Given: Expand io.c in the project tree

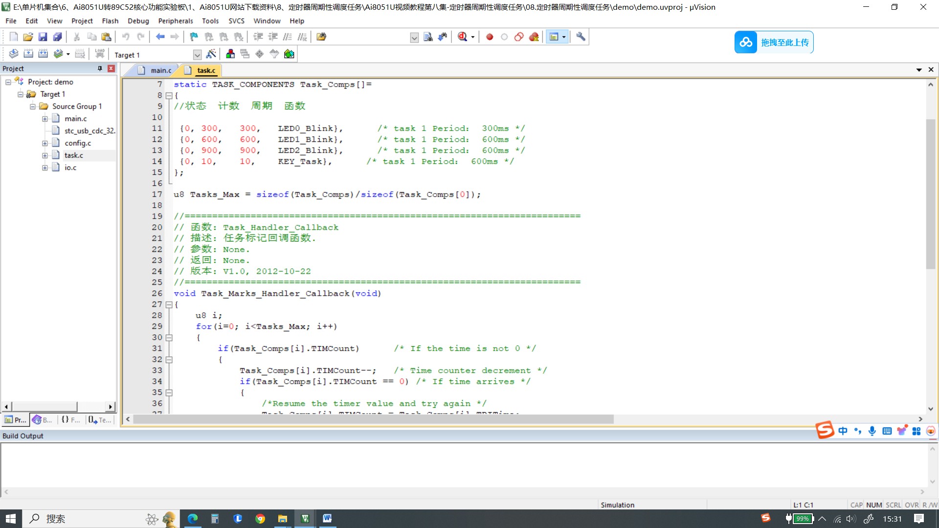Looking at the screenshot, I should [x=45, y=168].
